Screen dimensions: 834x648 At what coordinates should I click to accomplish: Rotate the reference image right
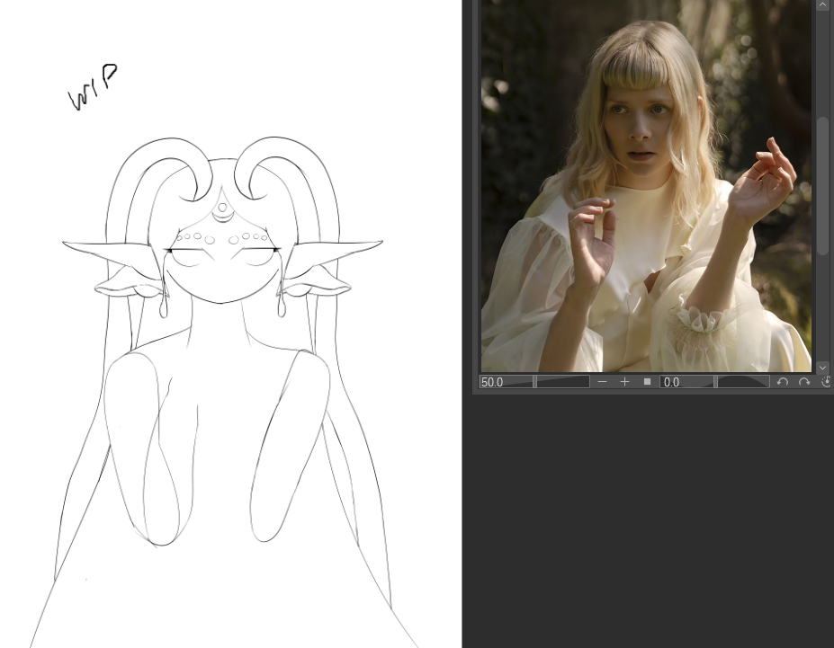point(804,382)
